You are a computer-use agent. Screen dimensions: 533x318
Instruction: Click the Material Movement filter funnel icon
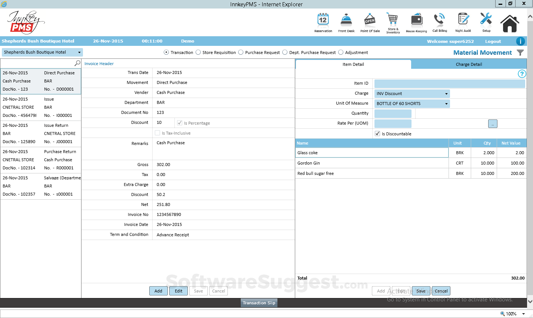[520, 53]
